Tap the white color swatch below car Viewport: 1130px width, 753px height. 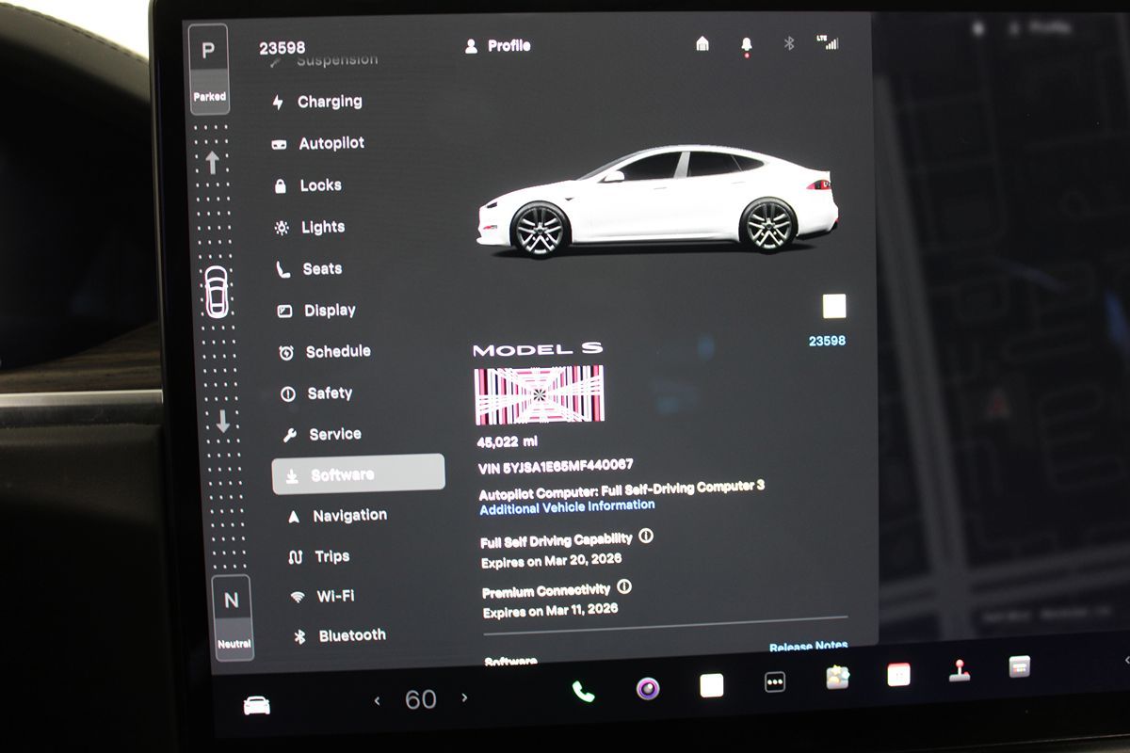coord(834,306)
